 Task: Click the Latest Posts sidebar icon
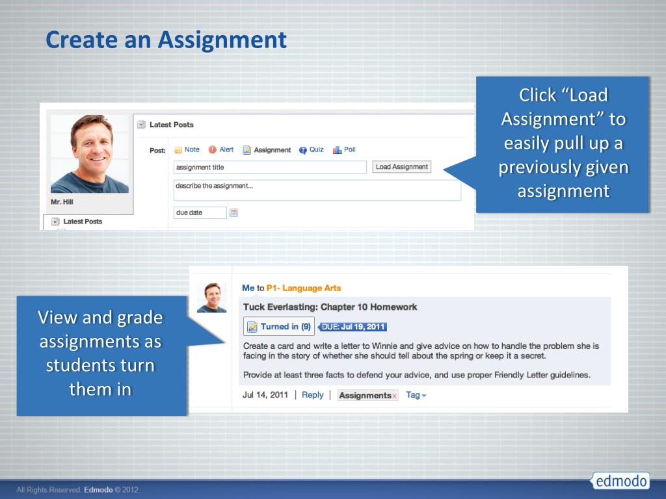(x=55, y=222)
